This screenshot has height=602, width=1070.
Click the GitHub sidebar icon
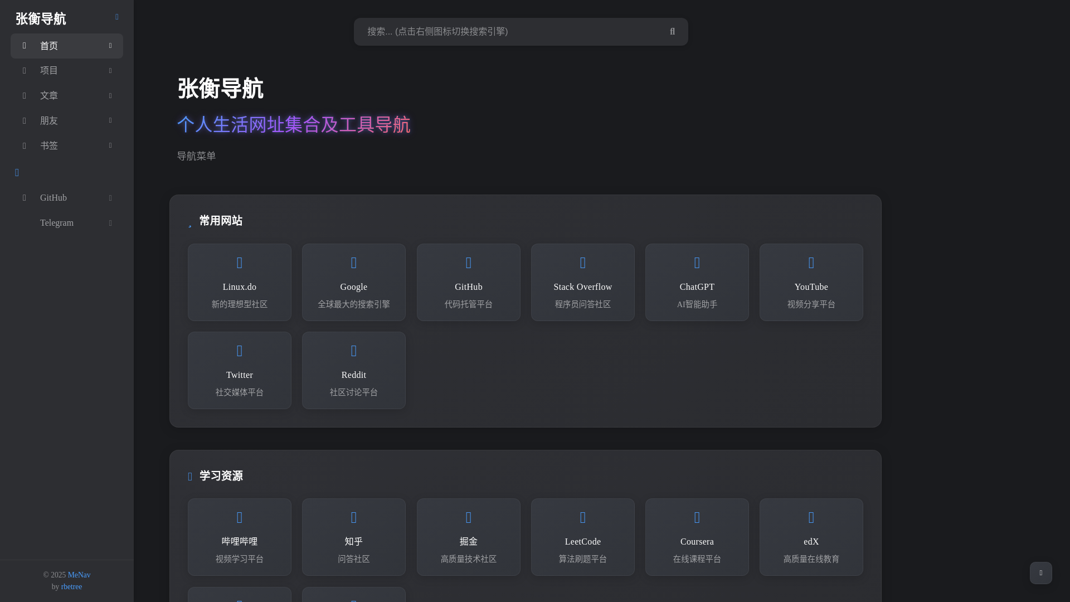coord(24,198)
